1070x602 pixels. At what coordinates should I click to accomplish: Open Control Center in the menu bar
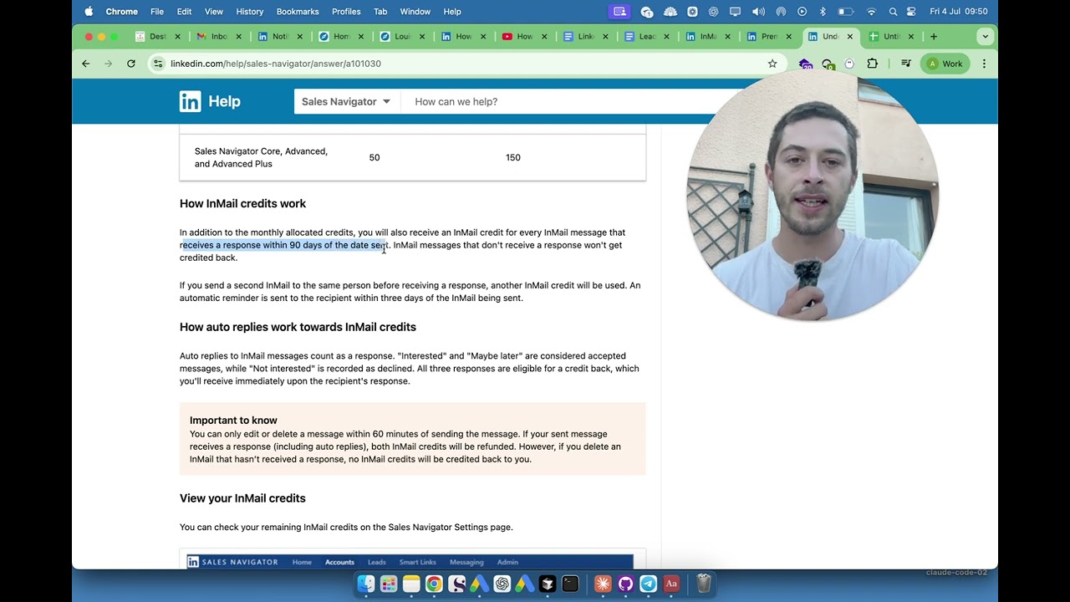(x=912, y=12)
